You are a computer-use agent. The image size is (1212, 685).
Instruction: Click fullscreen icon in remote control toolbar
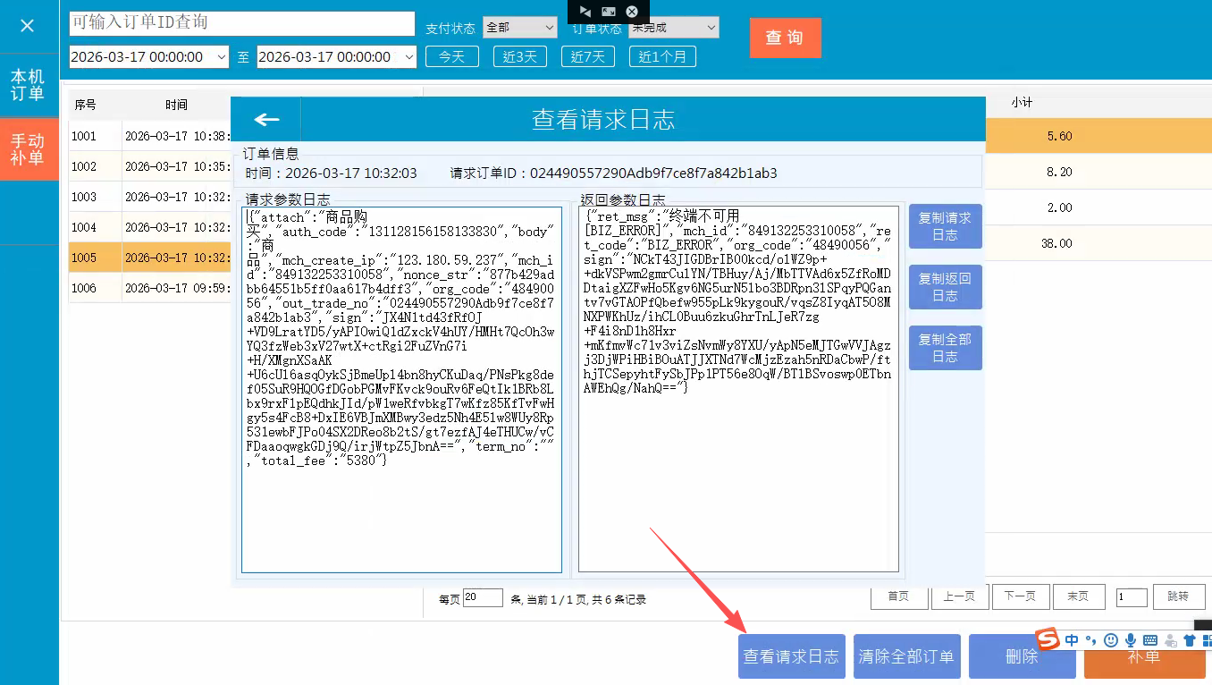(608, 12)
